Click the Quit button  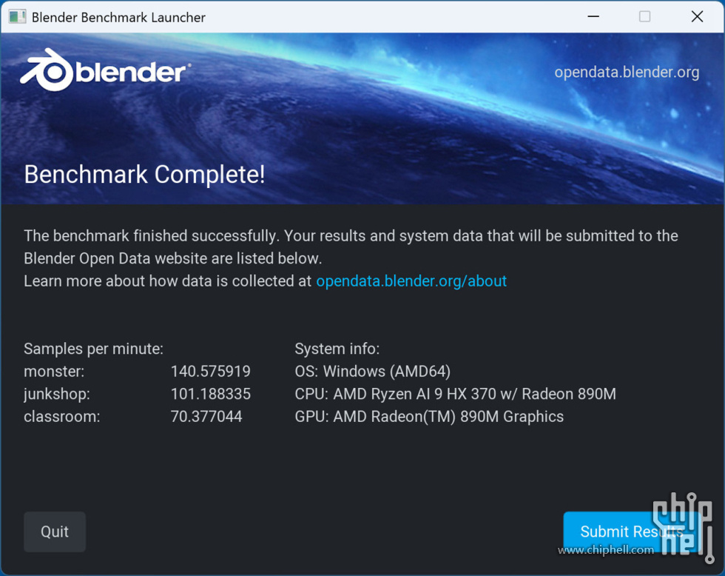(55, 532)
